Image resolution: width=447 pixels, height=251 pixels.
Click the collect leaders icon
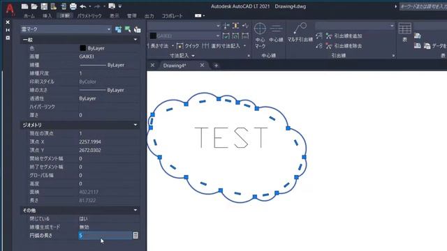[x=319, y=46]
